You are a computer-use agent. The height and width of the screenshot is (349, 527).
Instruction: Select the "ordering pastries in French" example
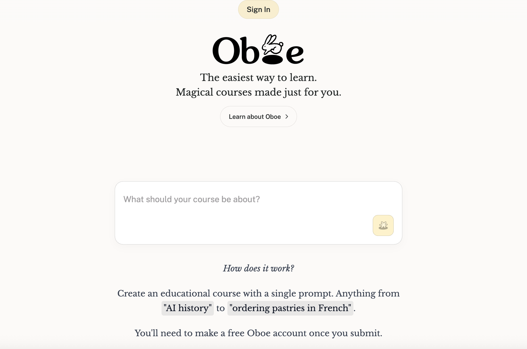290,308
